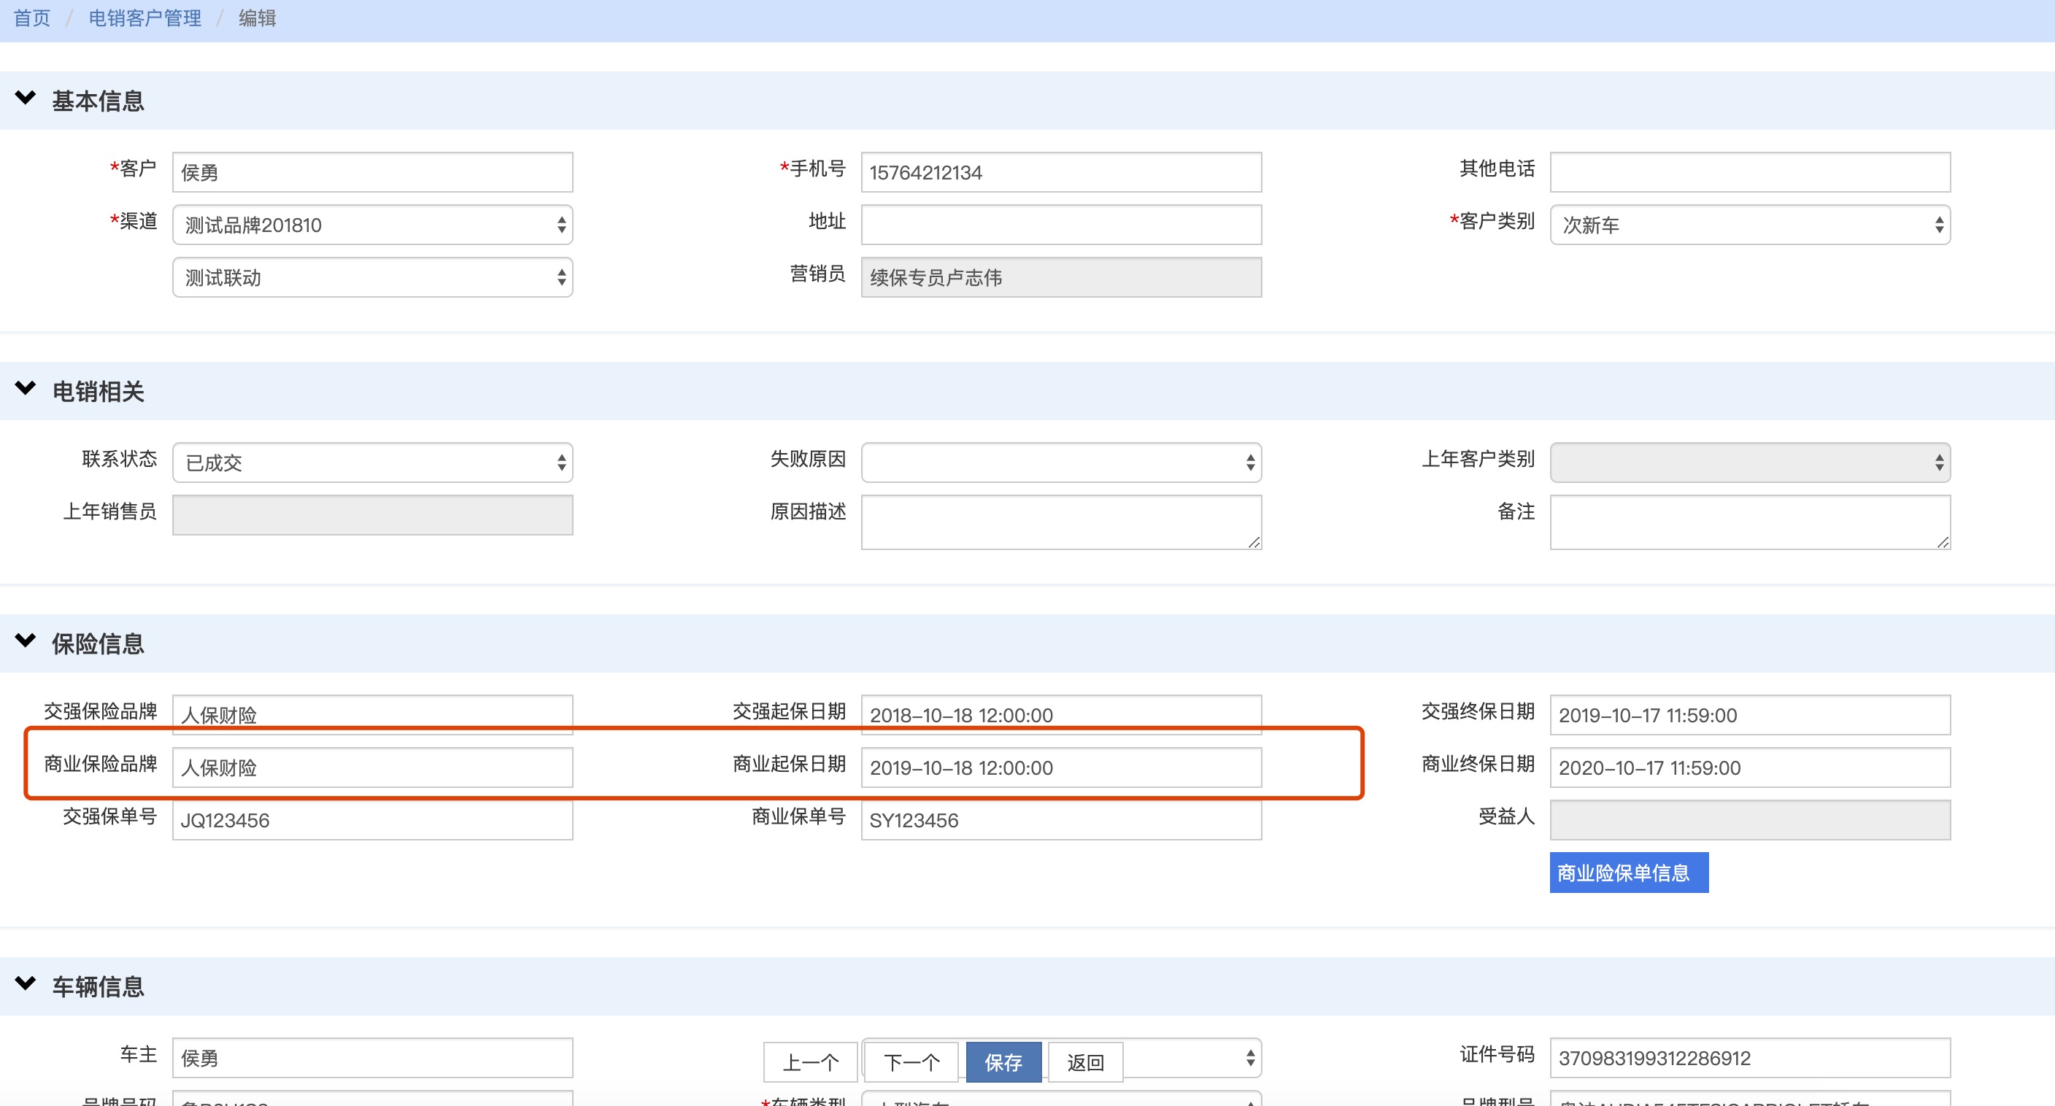Viewport: 2055px width, 1106px height.
Task: Click the 下一个 button
Action: tap(911, 1062)
